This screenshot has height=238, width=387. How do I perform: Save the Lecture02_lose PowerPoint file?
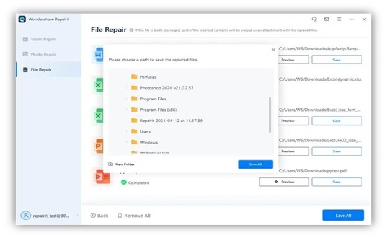point(337,151)
